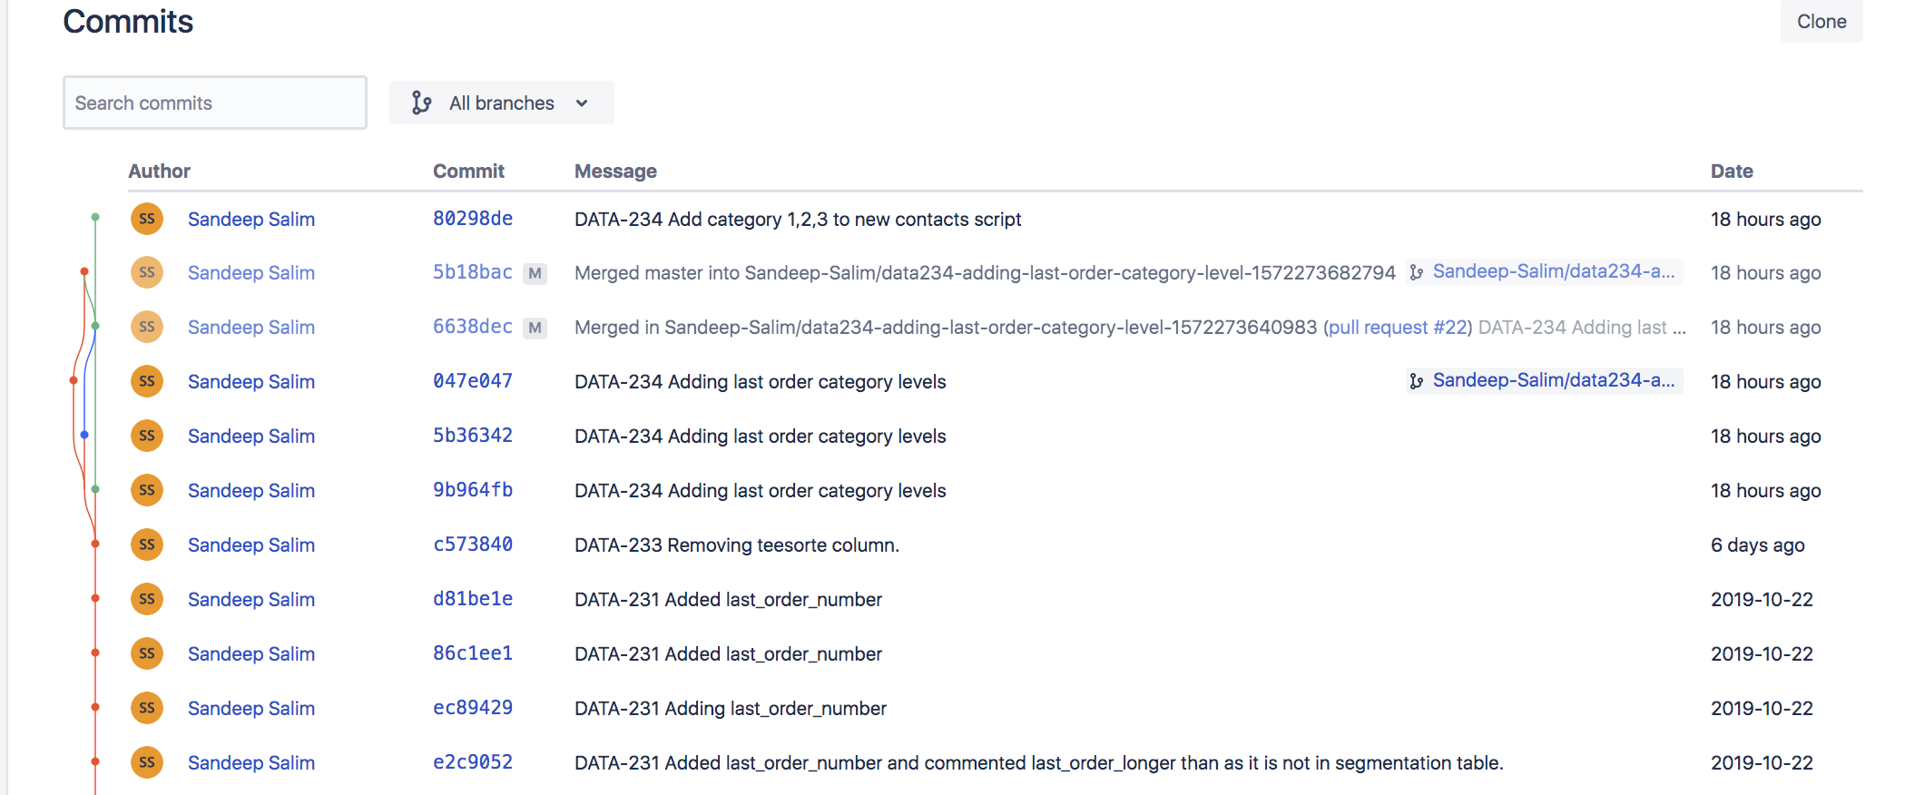Image resolution: width=1915 pixels, height=795 pixels.
Task: Open commit hash 9b964fb
Action: pos(472,490)
